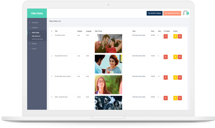
Task: Toggle trending for the row 3 video
Action: point(166,78)
